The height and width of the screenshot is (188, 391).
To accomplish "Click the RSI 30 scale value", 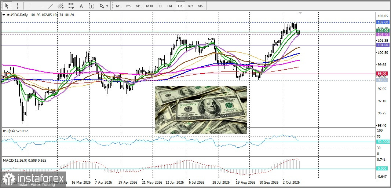I will pos(379,148).
